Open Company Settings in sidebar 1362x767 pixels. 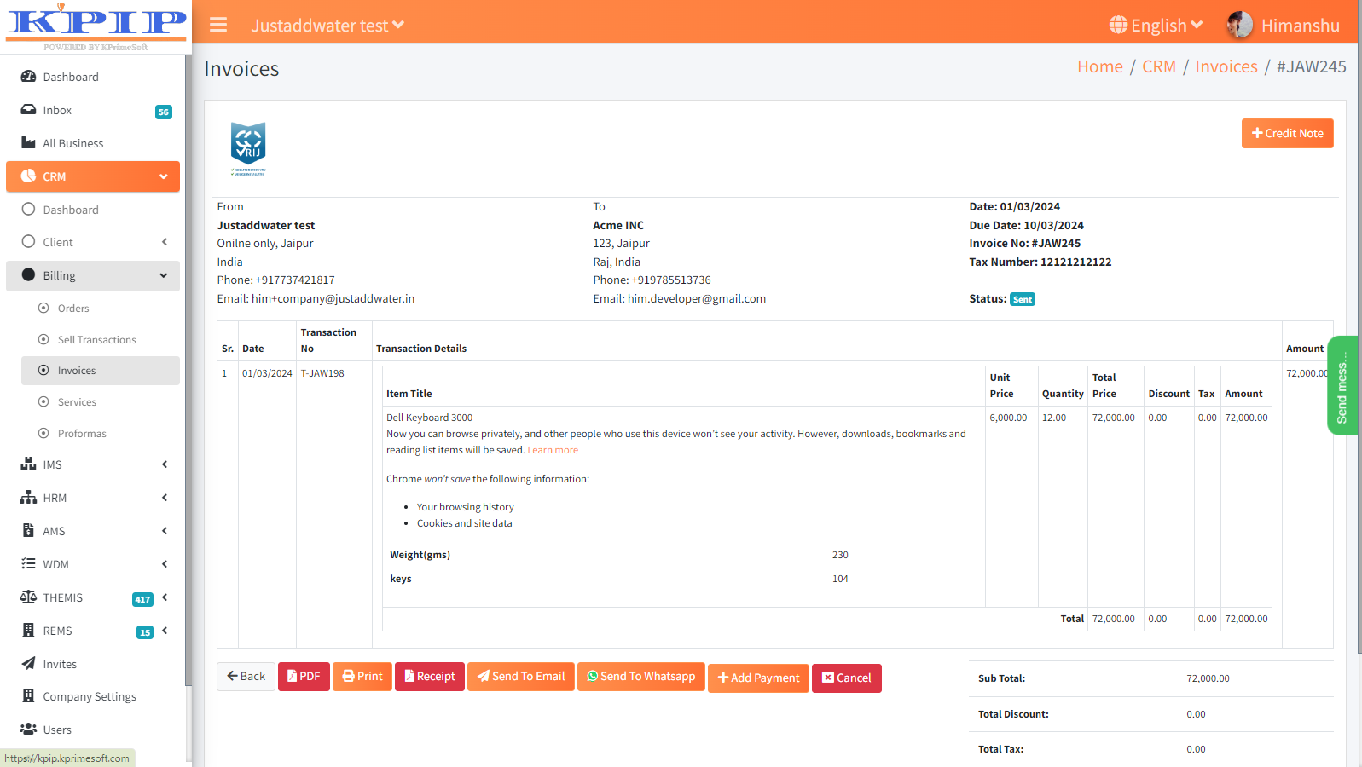pyautogui.click(x=89, y=696)
